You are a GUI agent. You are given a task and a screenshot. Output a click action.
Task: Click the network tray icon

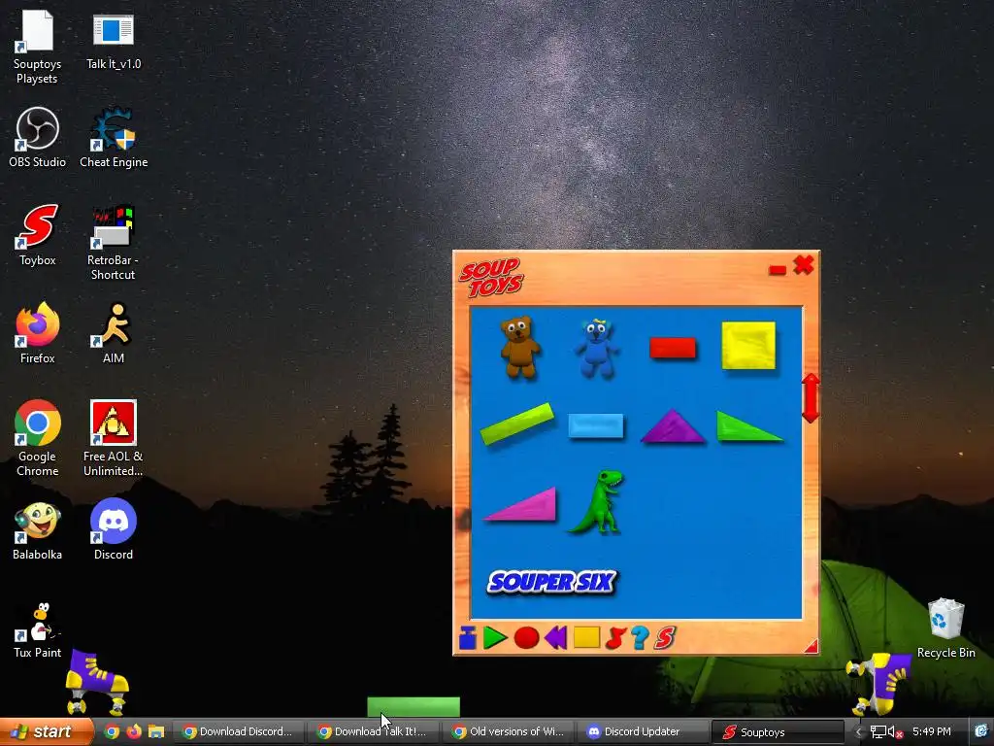[x=878, y=732]
